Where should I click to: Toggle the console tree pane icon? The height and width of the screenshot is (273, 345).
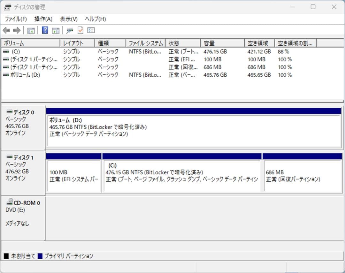pyautogui.click(x=31, y=30)
